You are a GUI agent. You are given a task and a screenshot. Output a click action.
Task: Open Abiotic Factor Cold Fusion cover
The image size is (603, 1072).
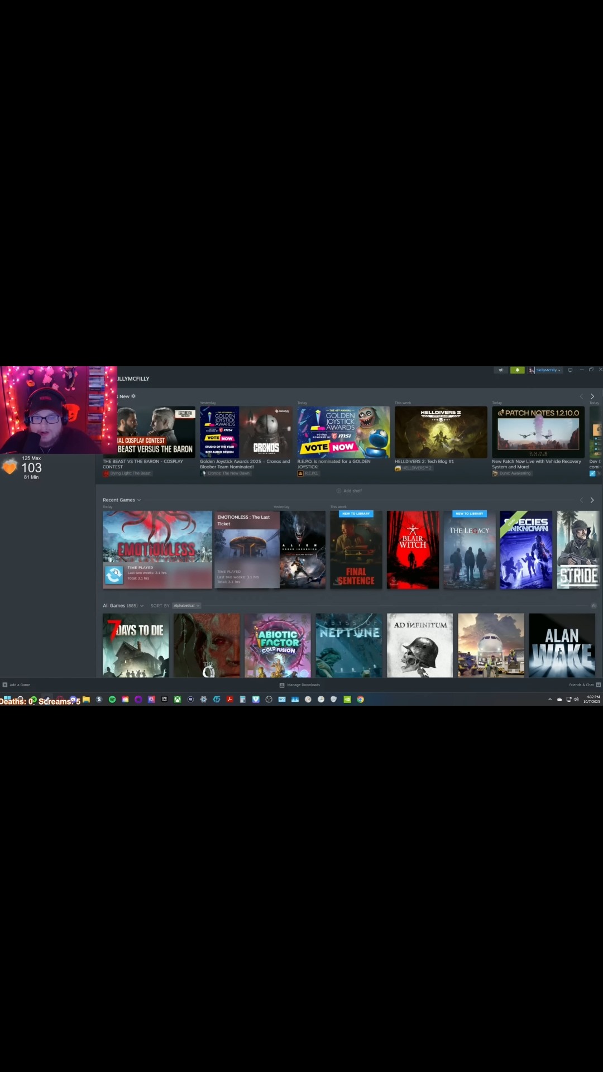click(277, 645)
